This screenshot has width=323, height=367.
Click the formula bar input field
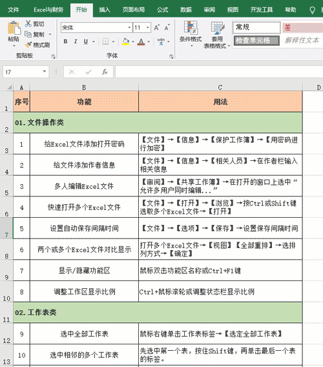tap(219, 72)
